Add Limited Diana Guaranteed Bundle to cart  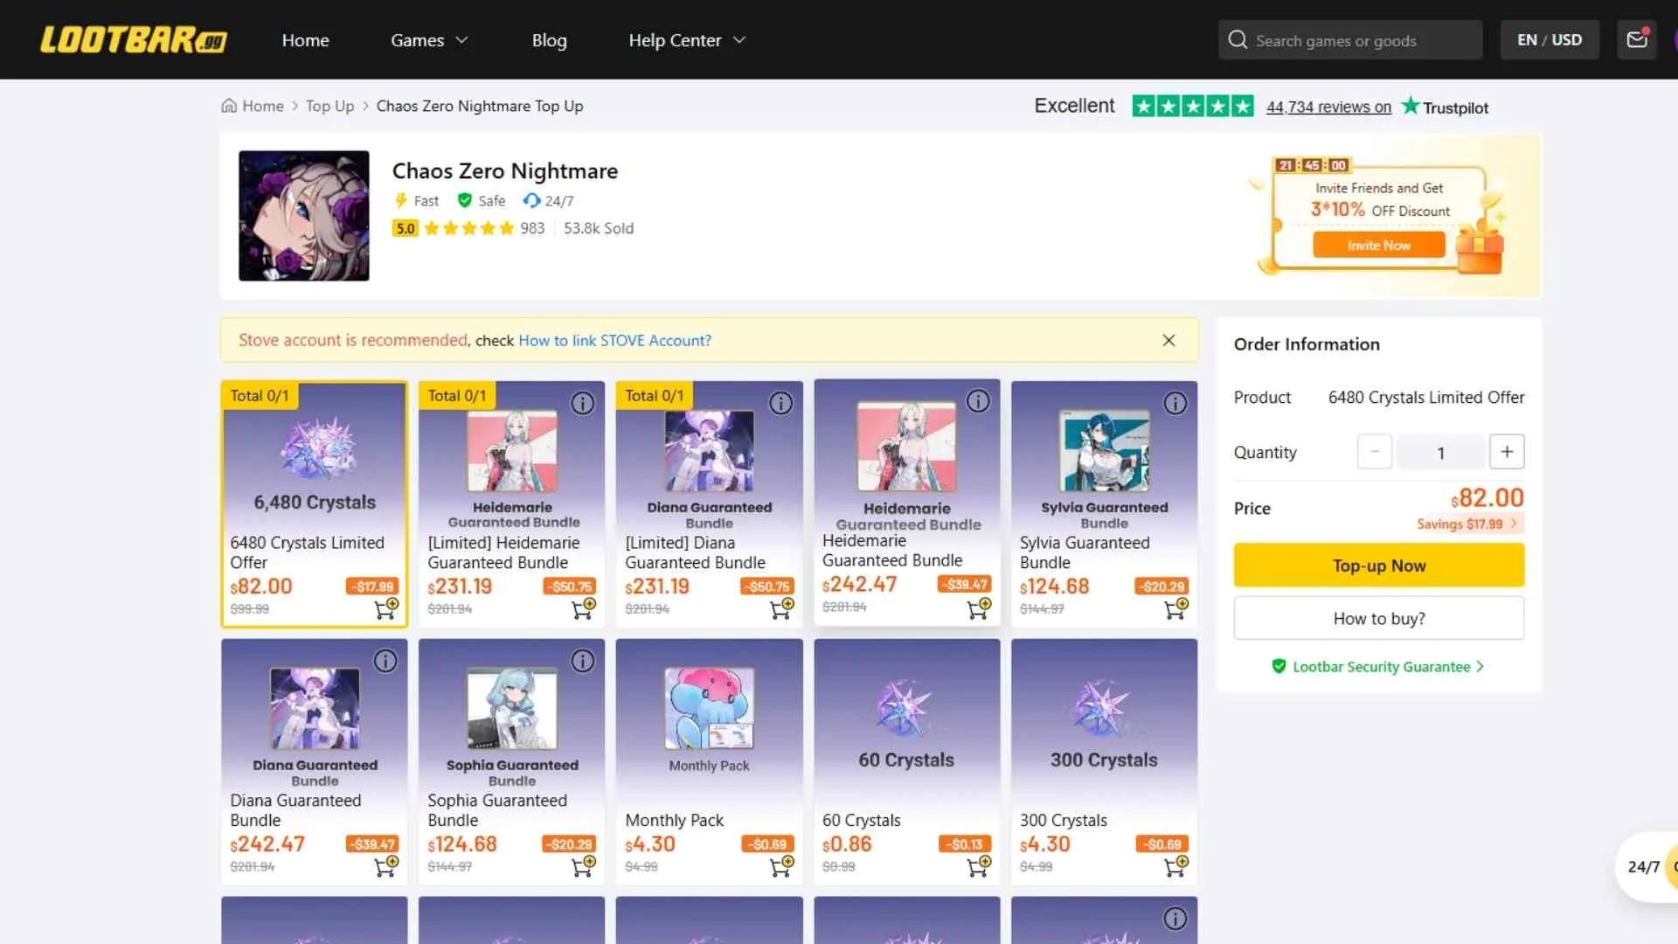tap(781, 608)
